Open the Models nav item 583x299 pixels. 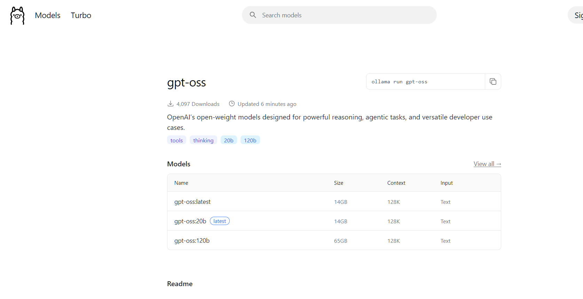pos(48,15)
